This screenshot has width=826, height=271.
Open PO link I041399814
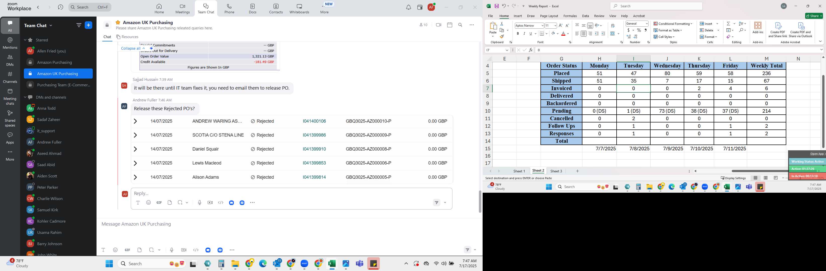[314, 177]
